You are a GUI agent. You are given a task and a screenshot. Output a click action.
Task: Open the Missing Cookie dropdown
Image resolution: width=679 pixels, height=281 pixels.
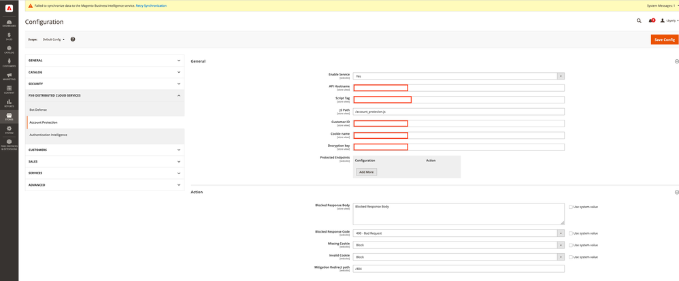[x=459, y=245]
